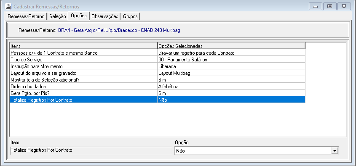Switch to the Remessa/Retorno tab

[26, 16]
